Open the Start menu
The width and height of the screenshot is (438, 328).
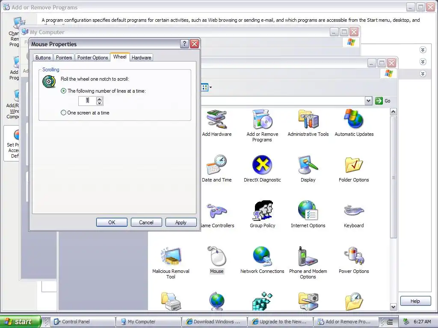point(20,322)
